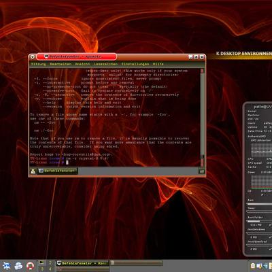Click the 'Report bugs to' line in terminal

[71, 154]
